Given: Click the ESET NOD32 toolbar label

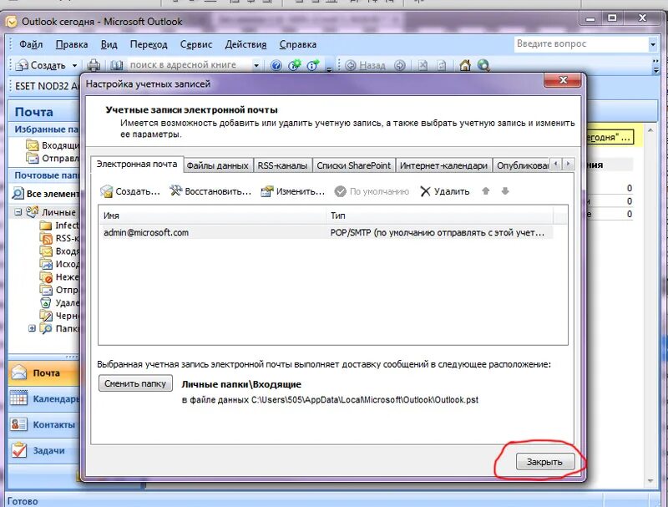Looking at the screenshot, I should pos(47,86).
